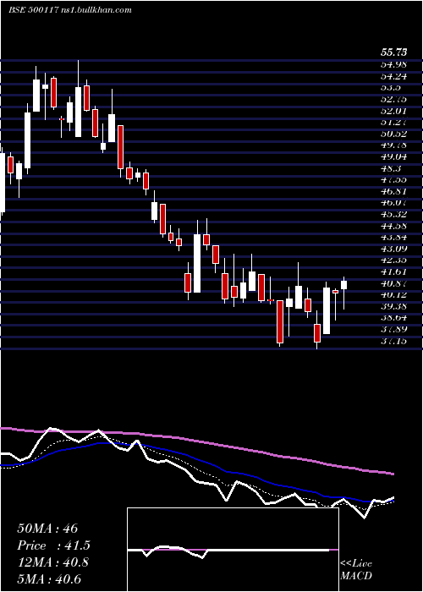Click the 5MA : 40.6 readout

[x=49, y=579]
